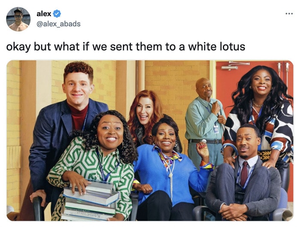
Task: Click the blue verified checkmark badge
Action: 57,14
